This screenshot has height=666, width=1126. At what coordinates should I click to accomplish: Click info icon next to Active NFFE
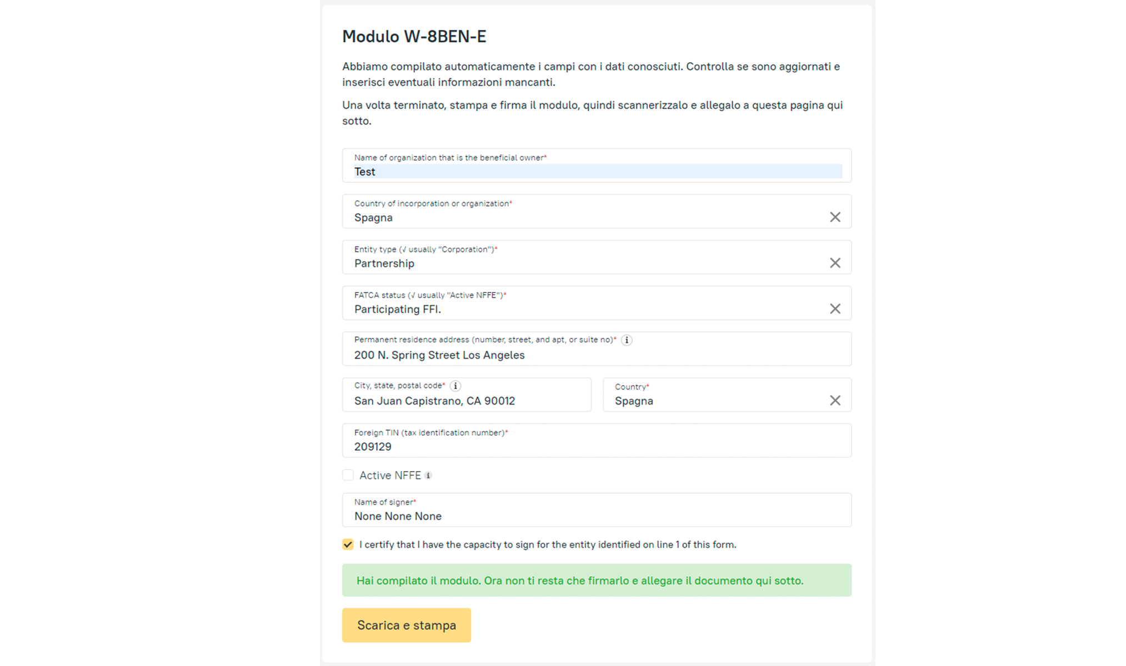click(428, 476)
